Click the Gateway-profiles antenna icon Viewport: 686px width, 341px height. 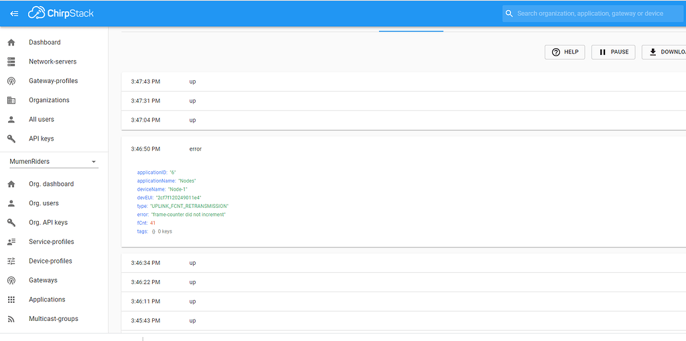[11, 81]
